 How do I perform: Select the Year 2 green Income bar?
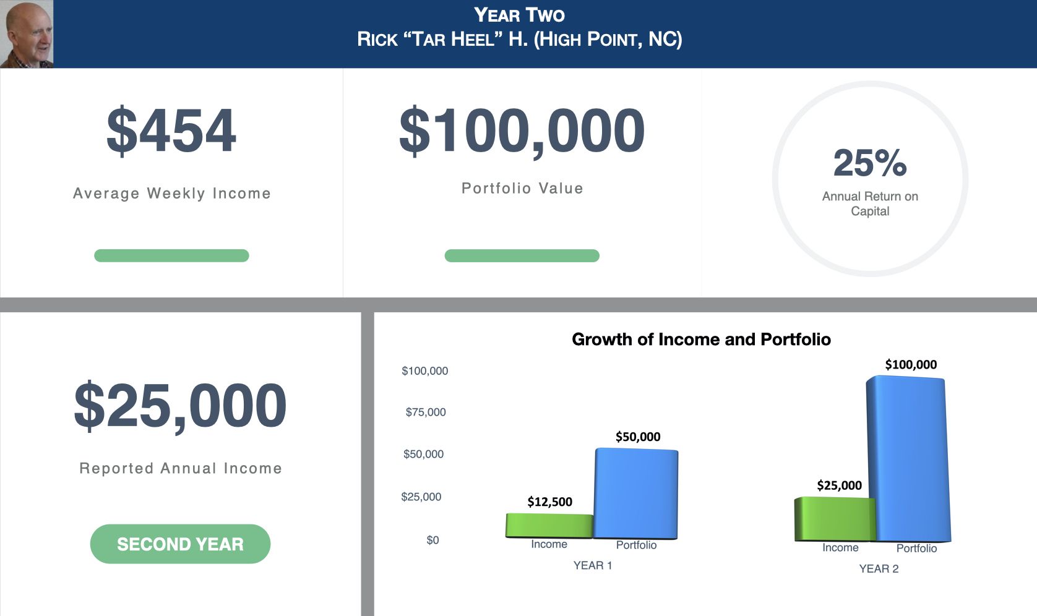pyautogui.click(x=834, y=518)
